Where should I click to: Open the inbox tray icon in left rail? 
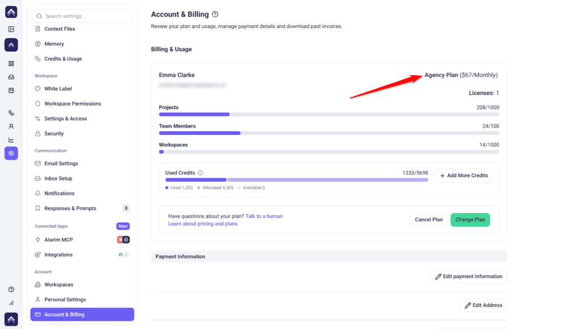tap(11, 77)
